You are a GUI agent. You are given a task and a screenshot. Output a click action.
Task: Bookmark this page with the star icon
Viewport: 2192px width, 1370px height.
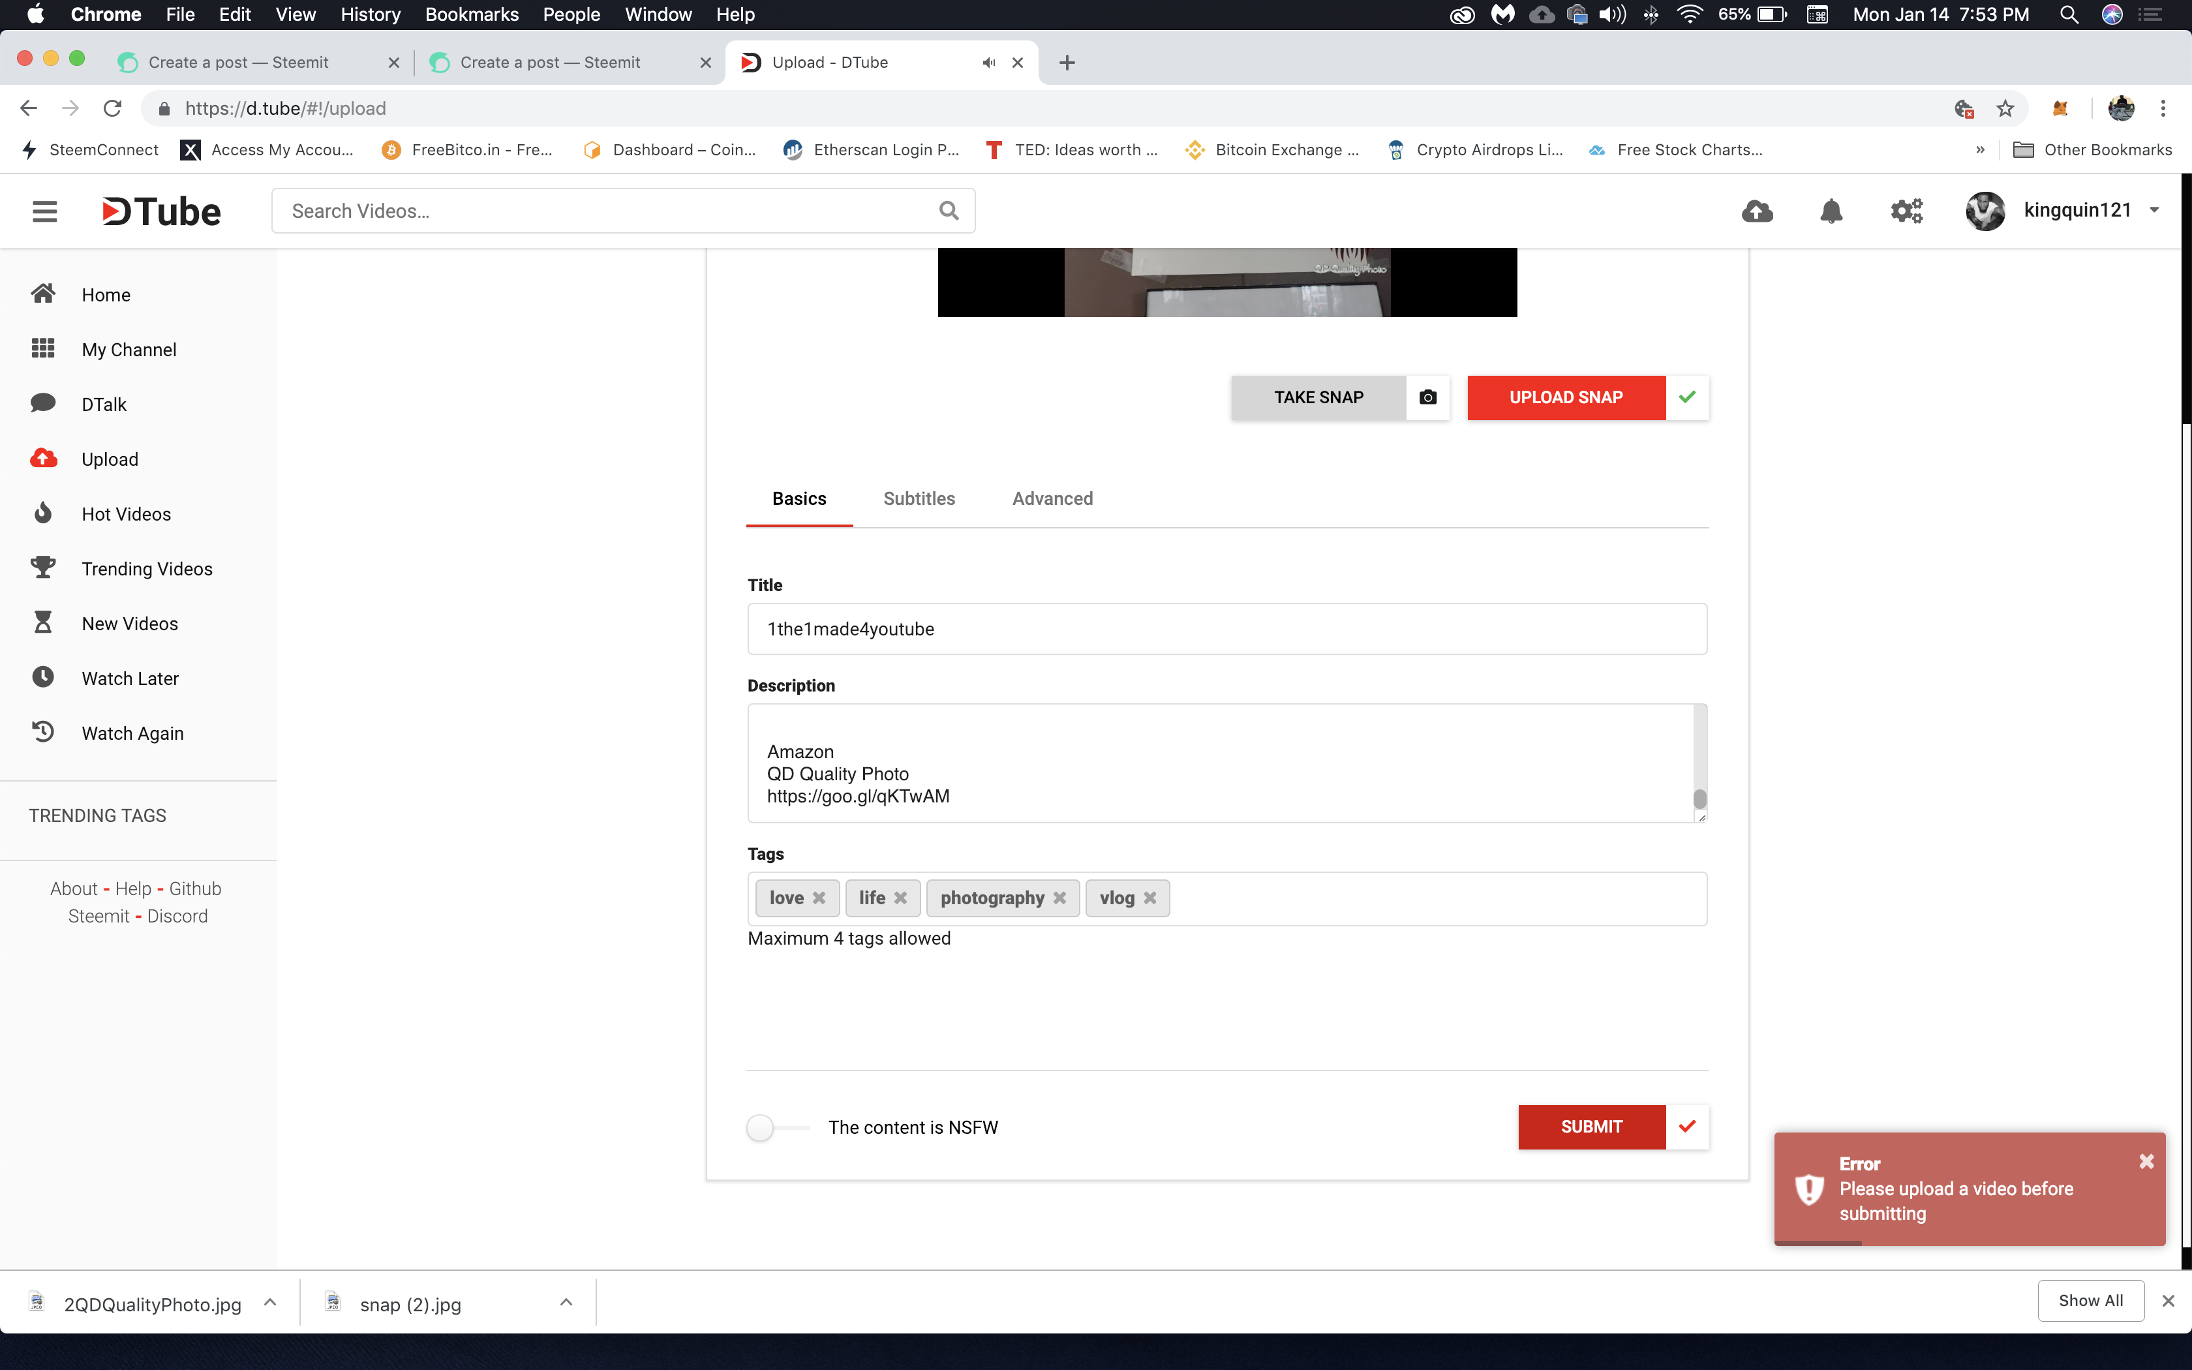pyautogui.click(x=2005, y=109)
